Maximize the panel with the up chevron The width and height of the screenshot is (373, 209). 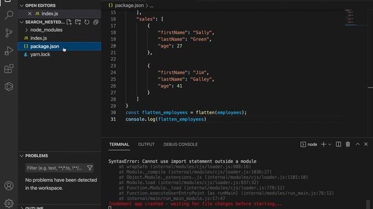(x=357, y=144)
